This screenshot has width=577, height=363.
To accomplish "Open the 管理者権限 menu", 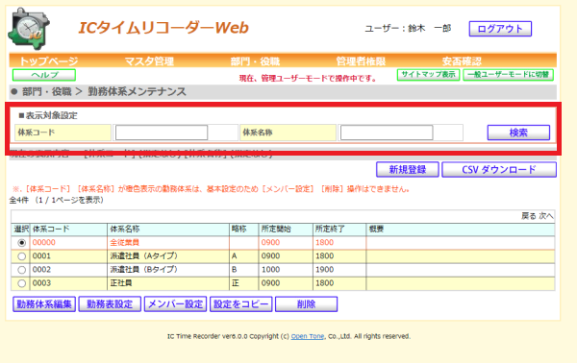I will pyautogui.click(x=361, y=61).
